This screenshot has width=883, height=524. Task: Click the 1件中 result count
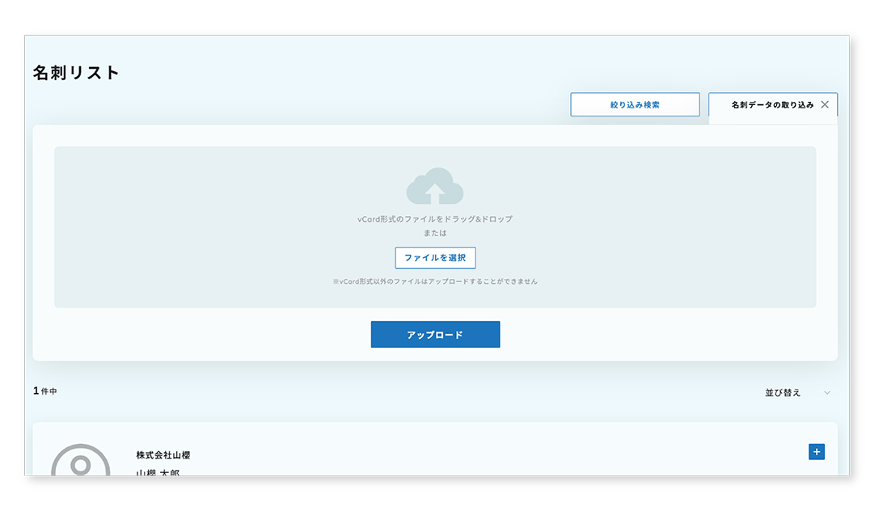[x=44, y=391]
